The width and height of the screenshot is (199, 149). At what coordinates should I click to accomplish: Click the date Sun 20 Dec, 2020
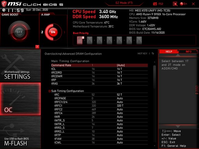coord(37,10)
